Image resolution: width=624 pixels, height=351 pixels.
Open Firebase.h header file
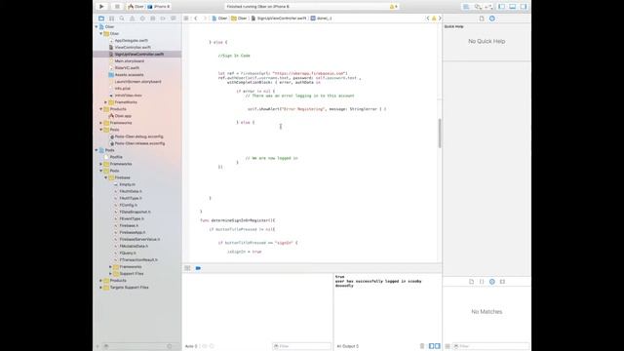[129, 225]
